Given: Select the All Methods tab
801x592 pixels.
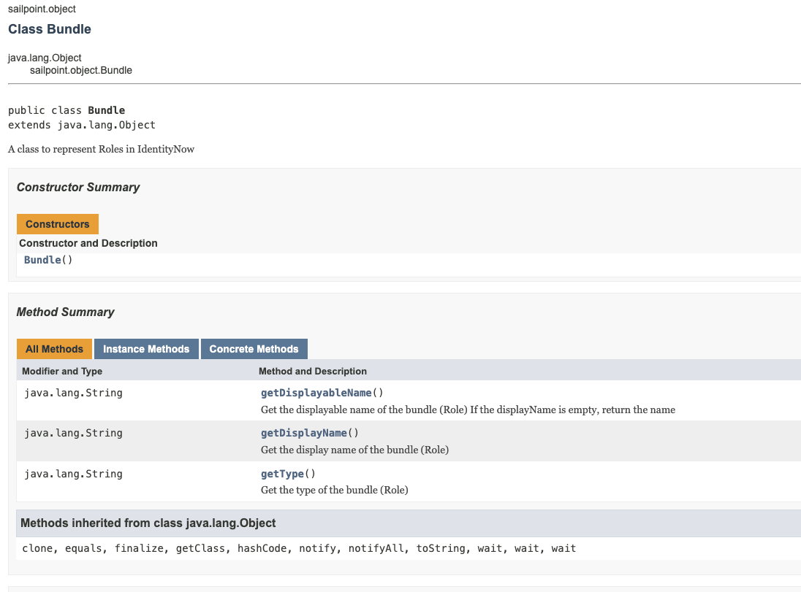Looking at the screenshot, I should point(55,349).
